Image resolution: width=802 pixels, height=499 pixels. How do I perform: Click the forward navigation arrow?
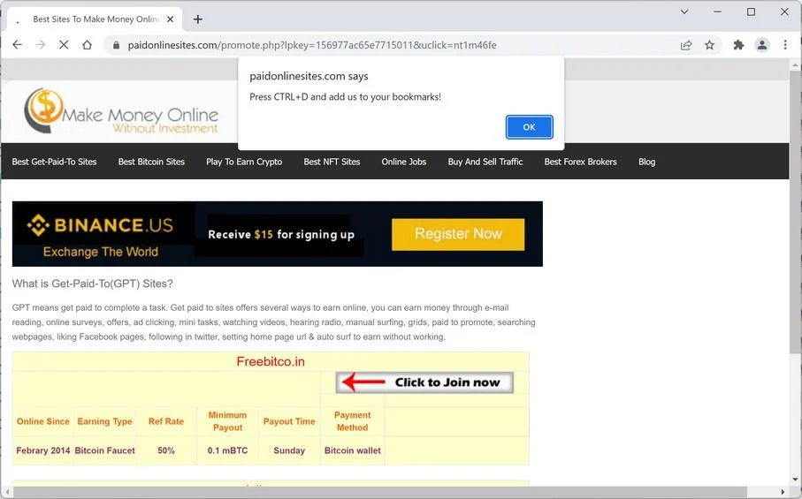point(41,45)
